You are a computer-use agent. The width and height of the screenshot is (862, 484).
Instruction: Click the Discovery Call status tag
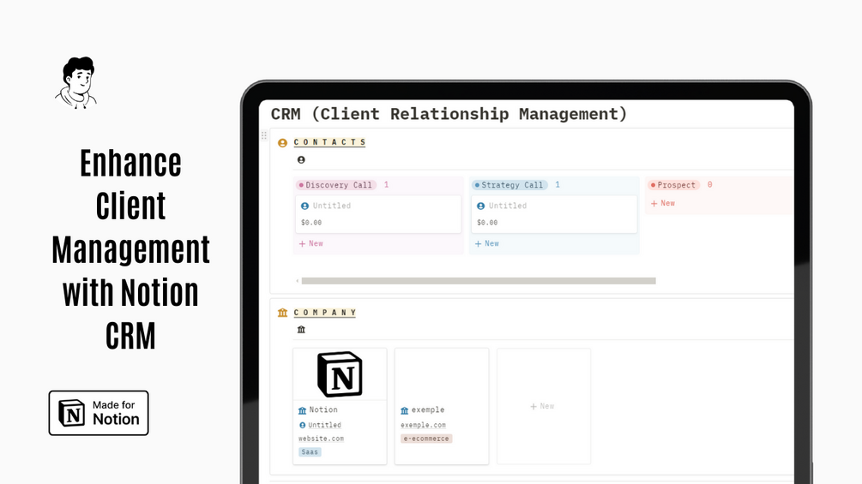336,185
